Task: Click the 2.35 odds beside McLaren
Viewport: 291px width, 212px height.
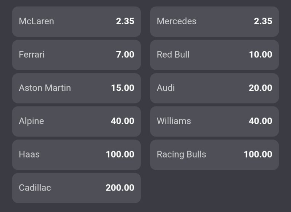Action: point(125,21)
